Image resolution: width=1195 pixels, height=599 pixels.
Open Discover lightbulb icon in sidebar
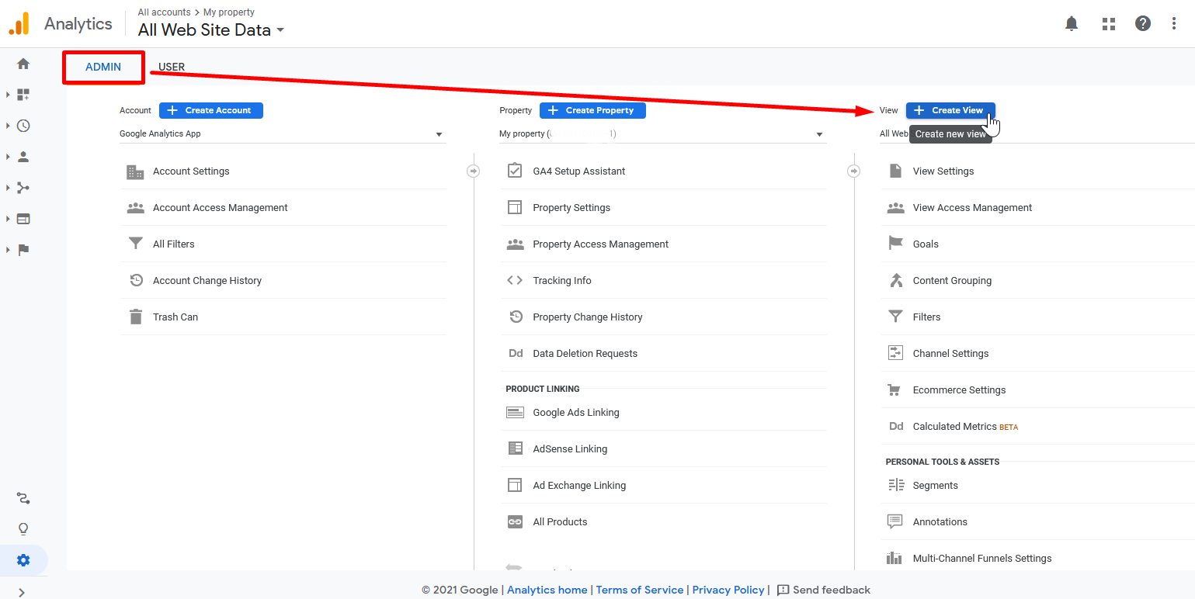(23, 529)
